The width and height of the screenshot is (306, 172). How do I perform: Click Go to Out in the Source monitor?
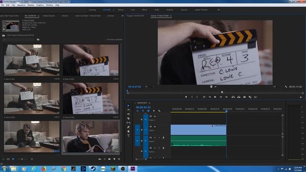(x=226, y=97)
